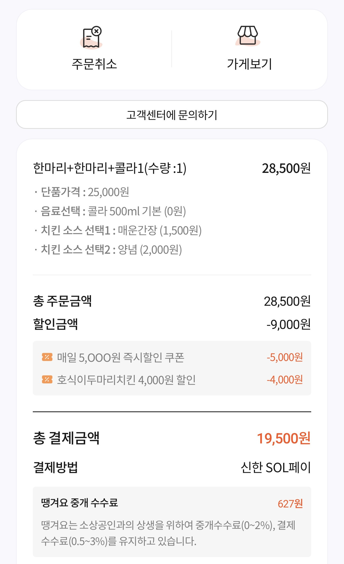Tap the 28,500원 menu item price
This screenshot has height=564, width=344.
pos(286,168)
